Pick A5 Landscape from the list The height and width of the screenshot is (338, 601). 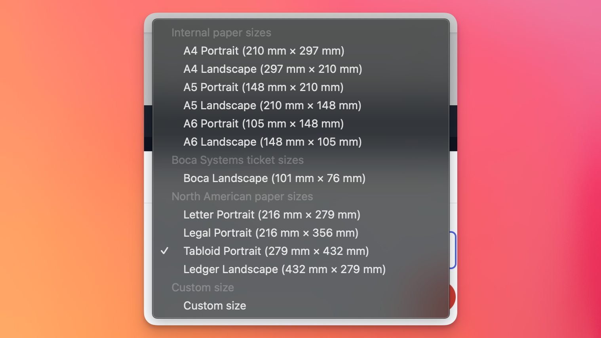(272, 105)
